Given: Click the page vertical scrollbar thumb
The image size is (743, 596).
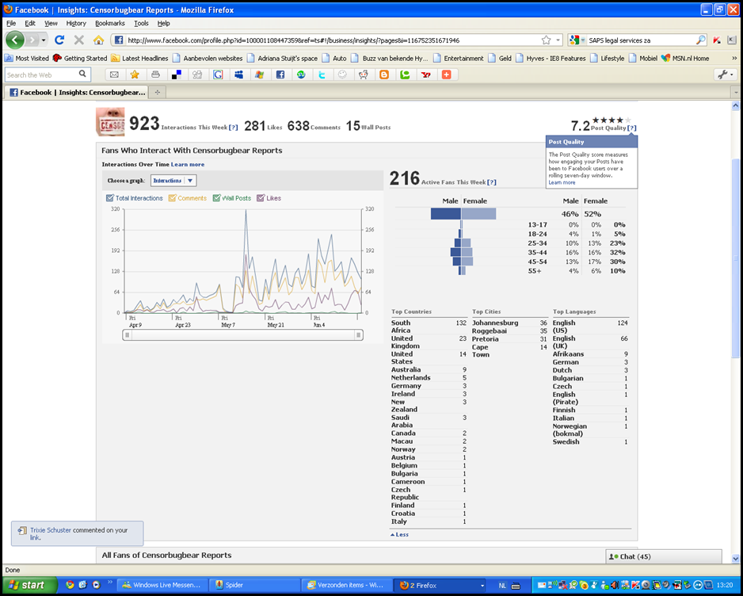Looking at the screenshot, I should pyautogui.click(x=735, y=258).
